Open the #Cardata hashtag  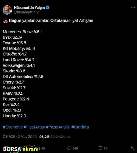[80, 127]
